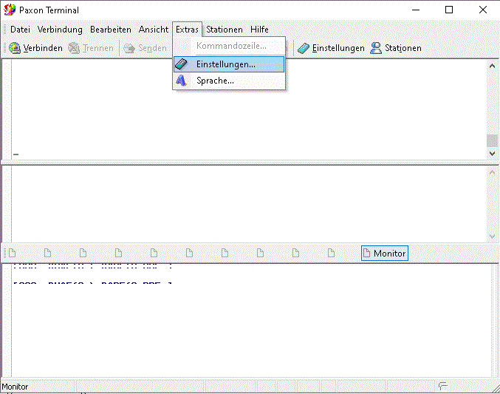Select the fifth blank channel tab

pyautogui.click(x=154, y=254)
